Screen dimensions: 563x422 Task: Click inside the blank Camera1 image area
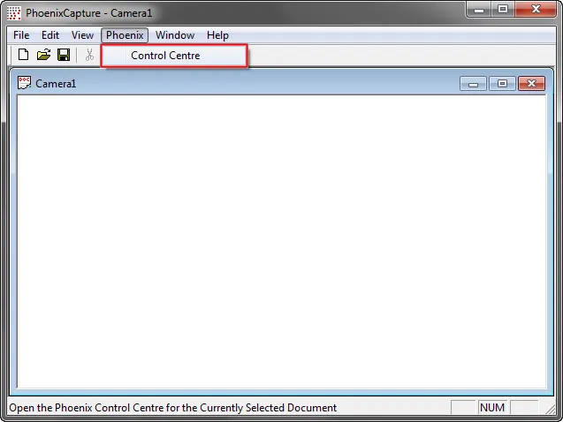(x=281, y=241)
